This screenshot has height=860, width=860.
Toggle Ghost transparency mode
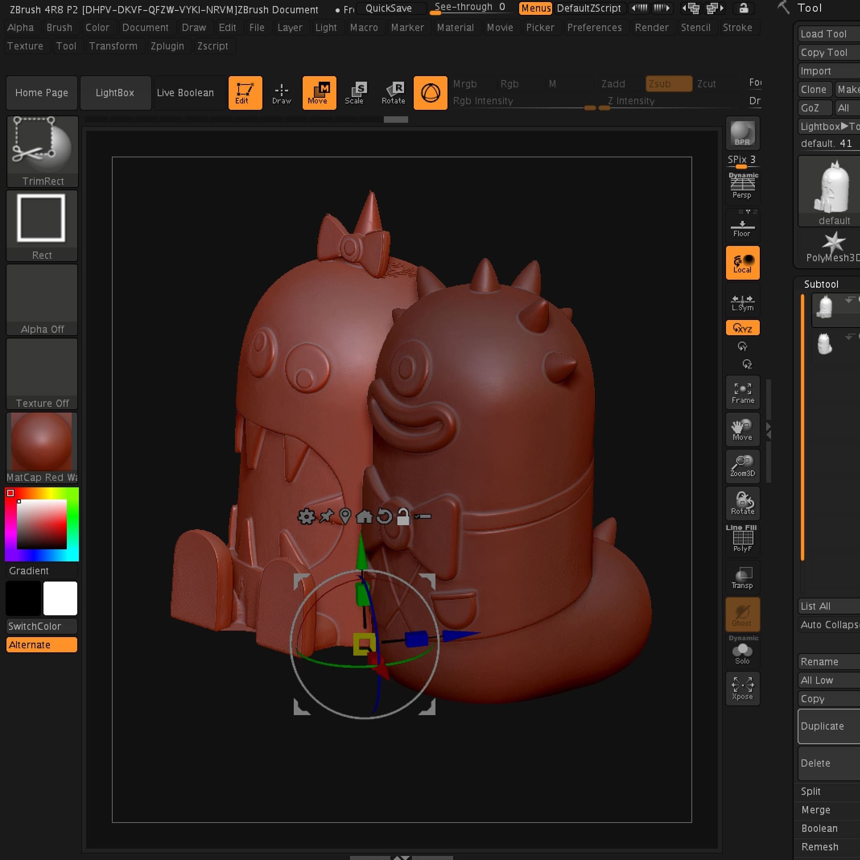[x=742, y=615]
